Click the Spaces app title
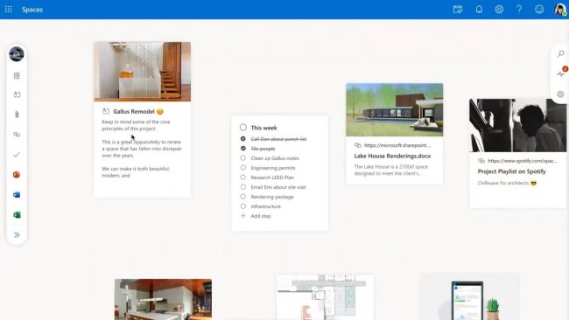 pyautogui.click(x=32, y=10)
